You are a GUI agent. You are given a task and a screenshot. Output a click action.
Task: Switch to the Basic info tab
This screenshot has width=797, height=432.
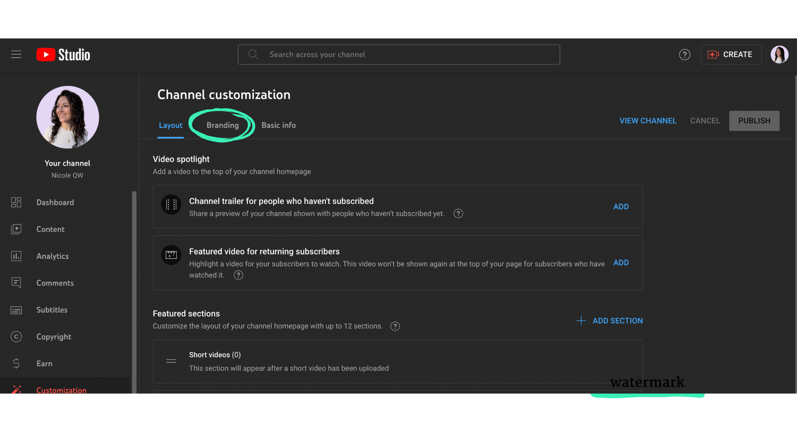(x=278, y=125)
